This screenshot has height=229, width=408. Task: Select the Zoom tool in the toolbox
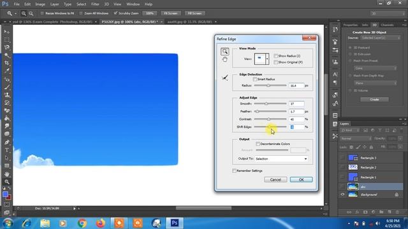click(7, 182)
